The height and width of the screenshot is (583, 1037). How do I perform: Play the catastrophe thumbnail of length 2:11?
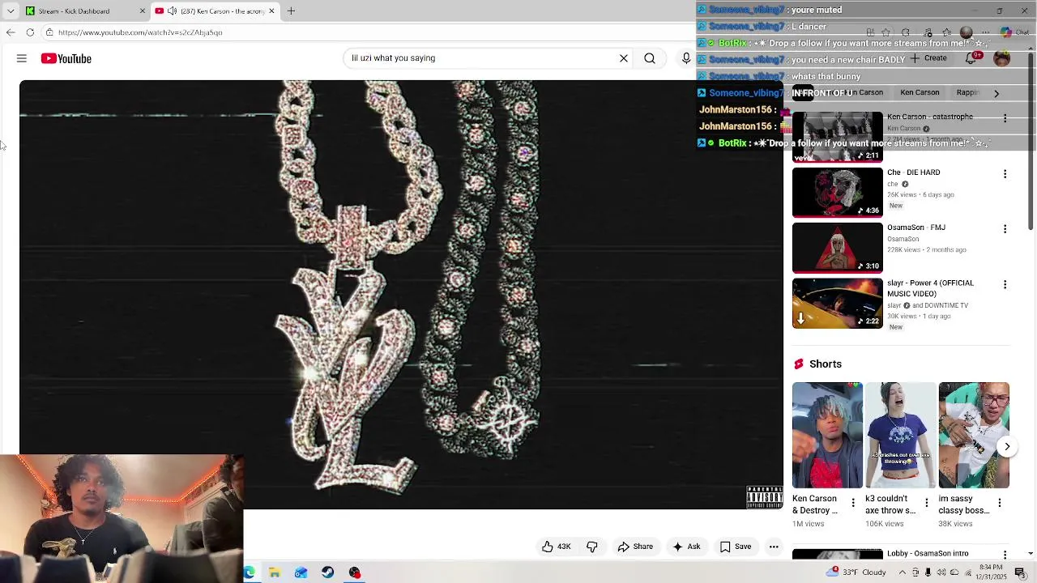tap(837, 137)
